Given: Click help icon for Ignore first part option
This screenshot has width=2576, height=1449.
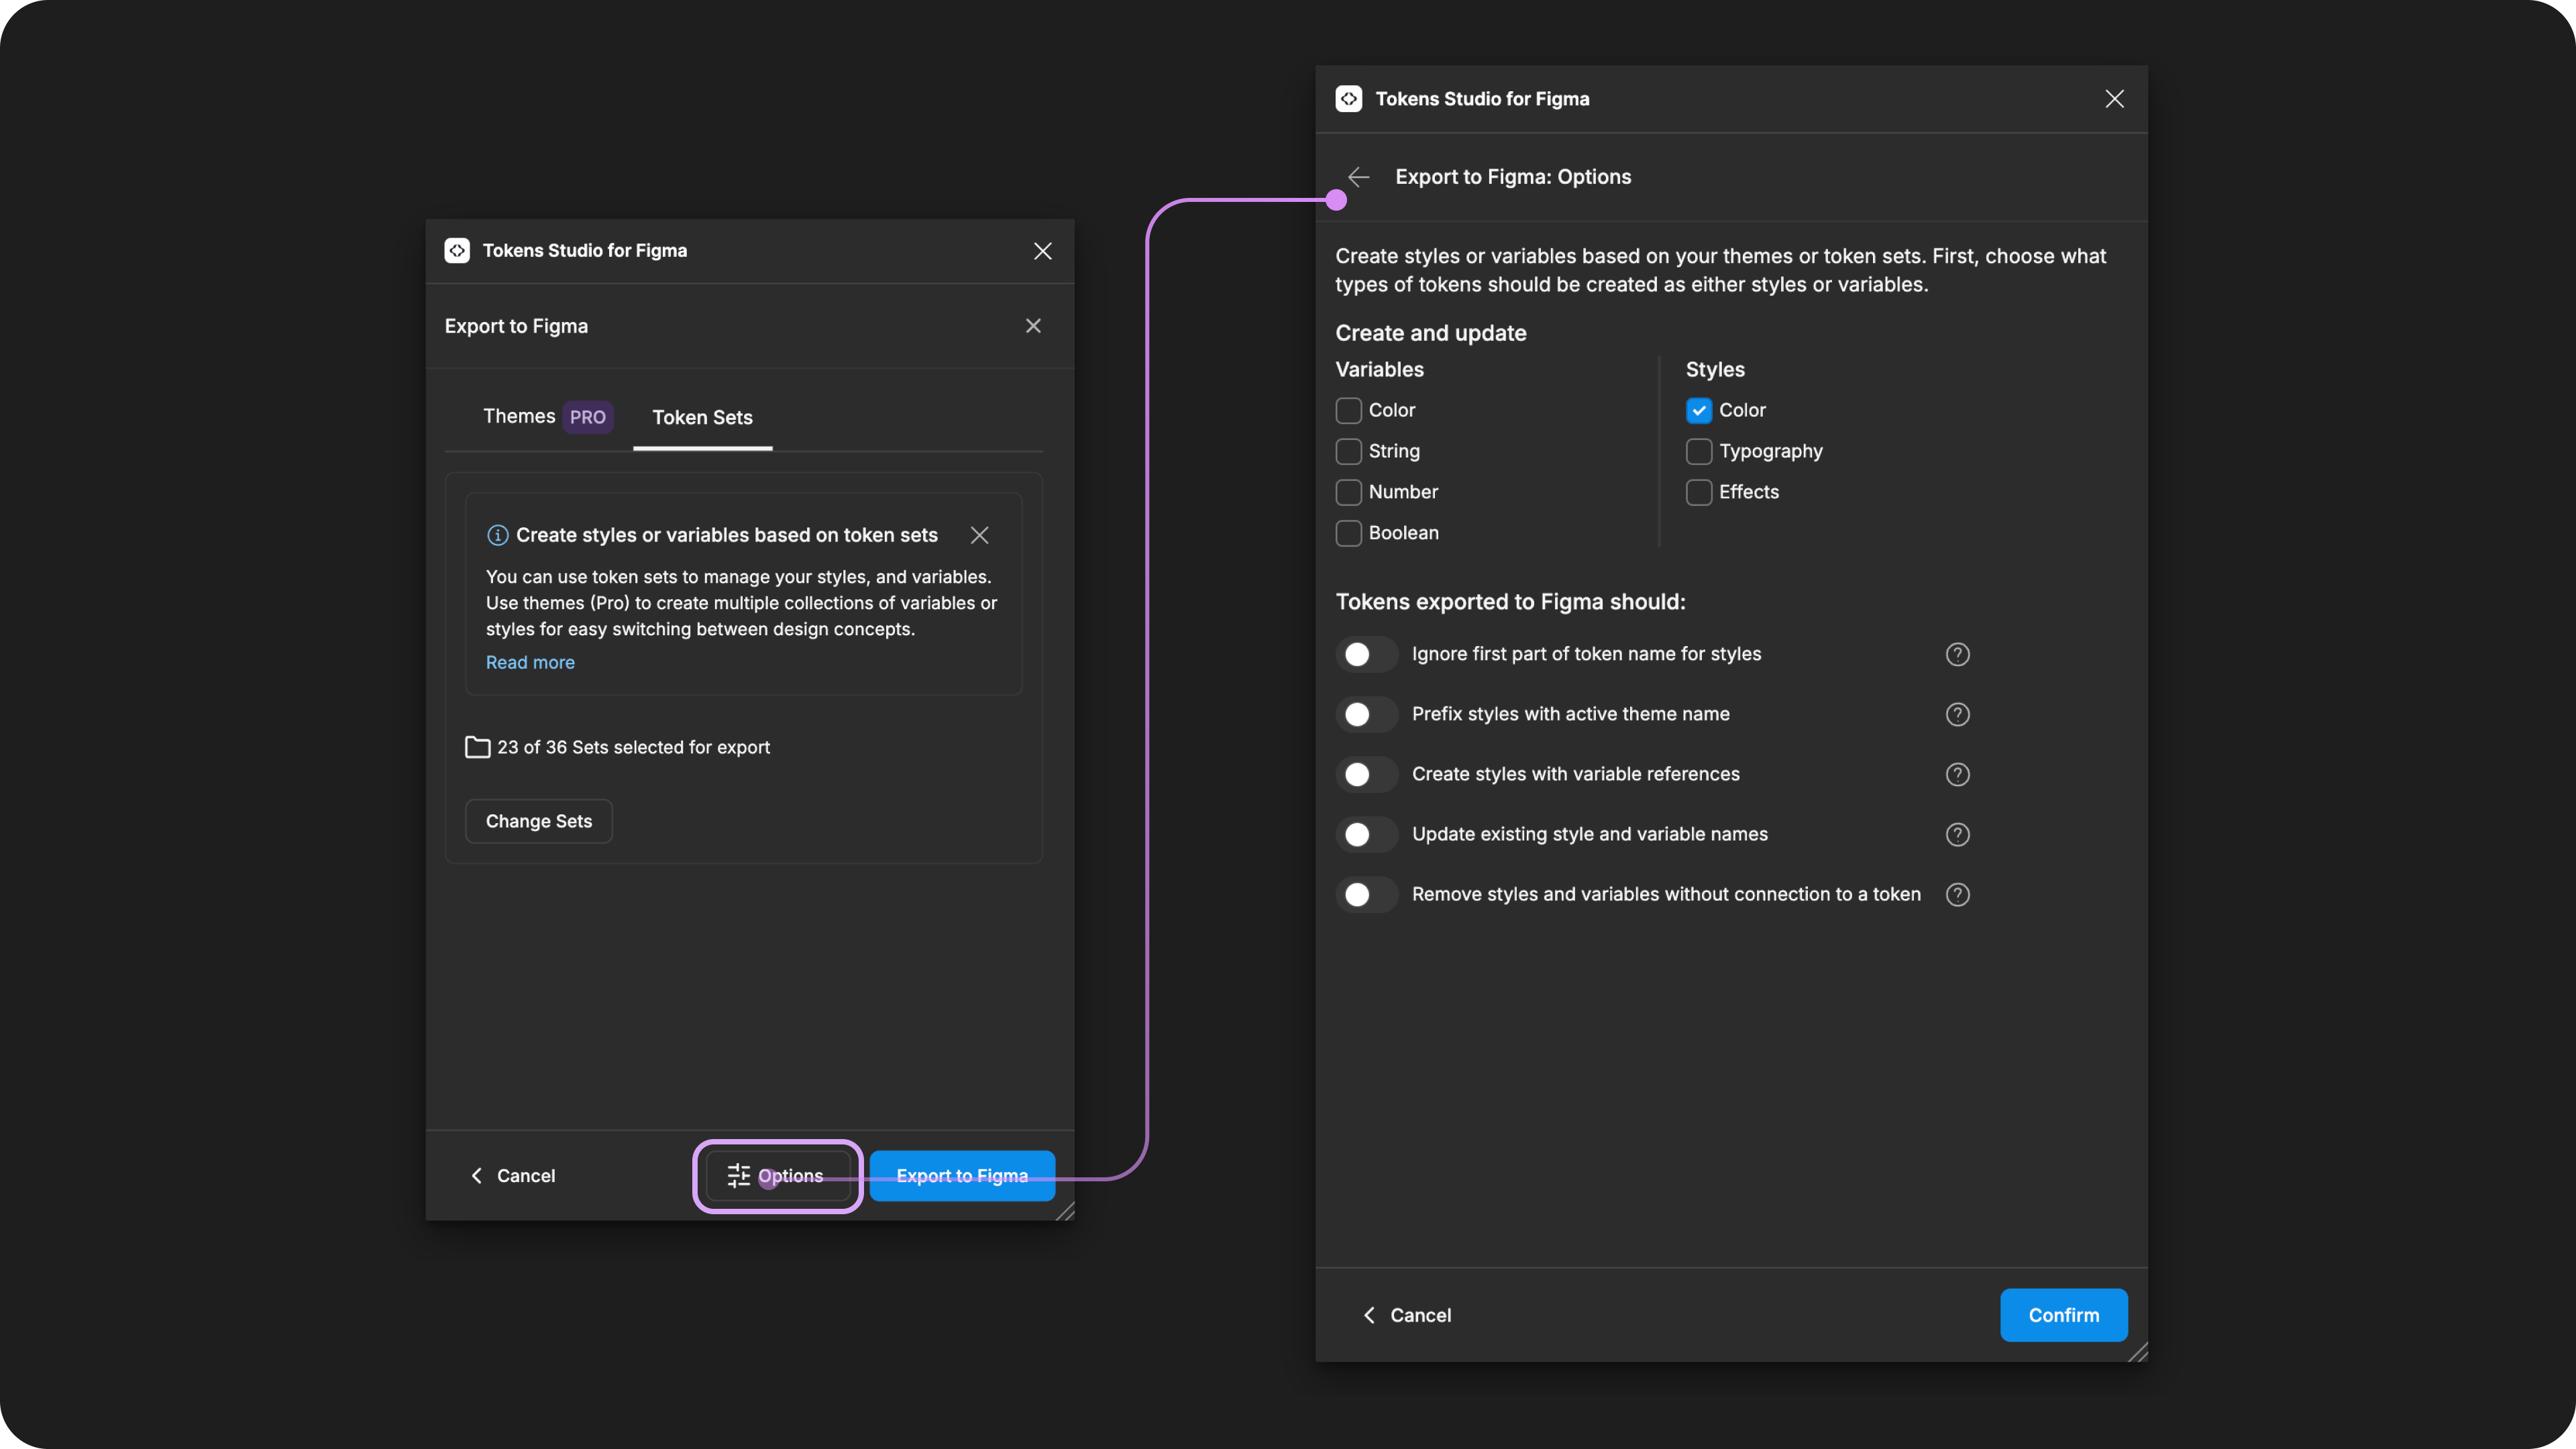Looking at the screenshot, I should pos(1957,654).
